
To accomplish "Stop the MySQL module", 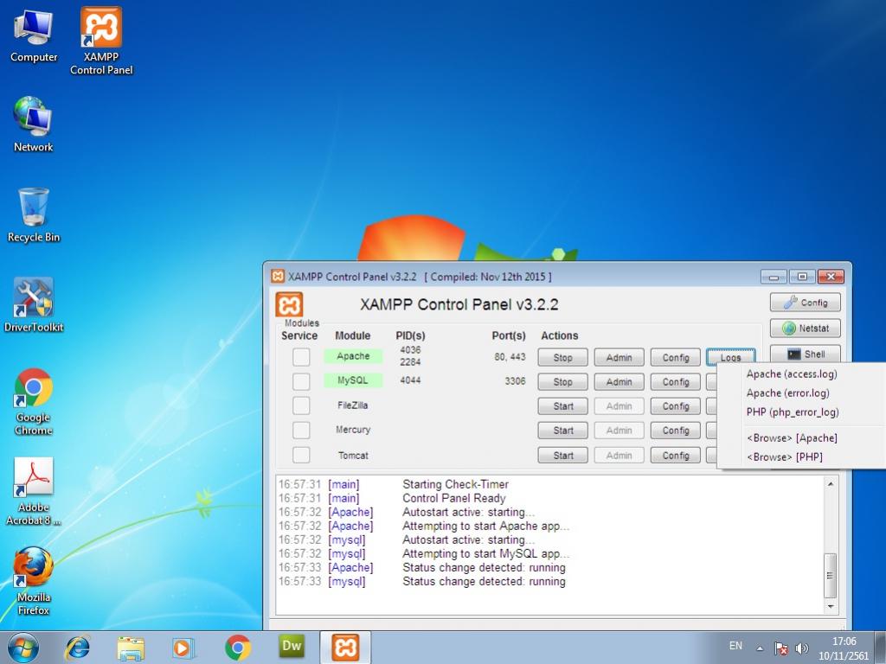I will (x=562, y=381).
